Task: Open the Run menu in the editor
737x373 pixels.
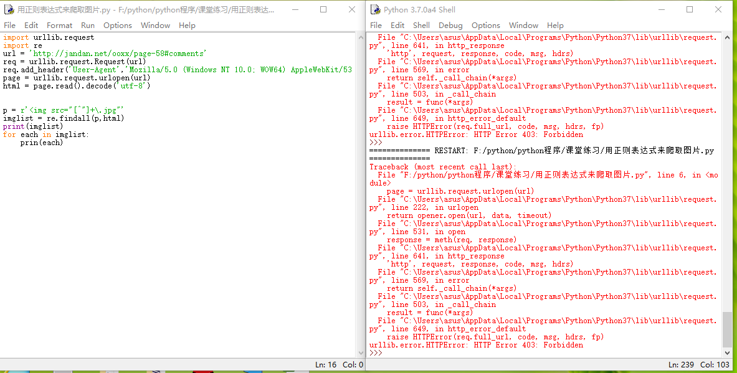Action: pos(88,26)
